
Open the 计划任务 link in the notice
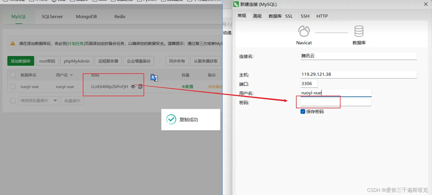tap(76, 44)
